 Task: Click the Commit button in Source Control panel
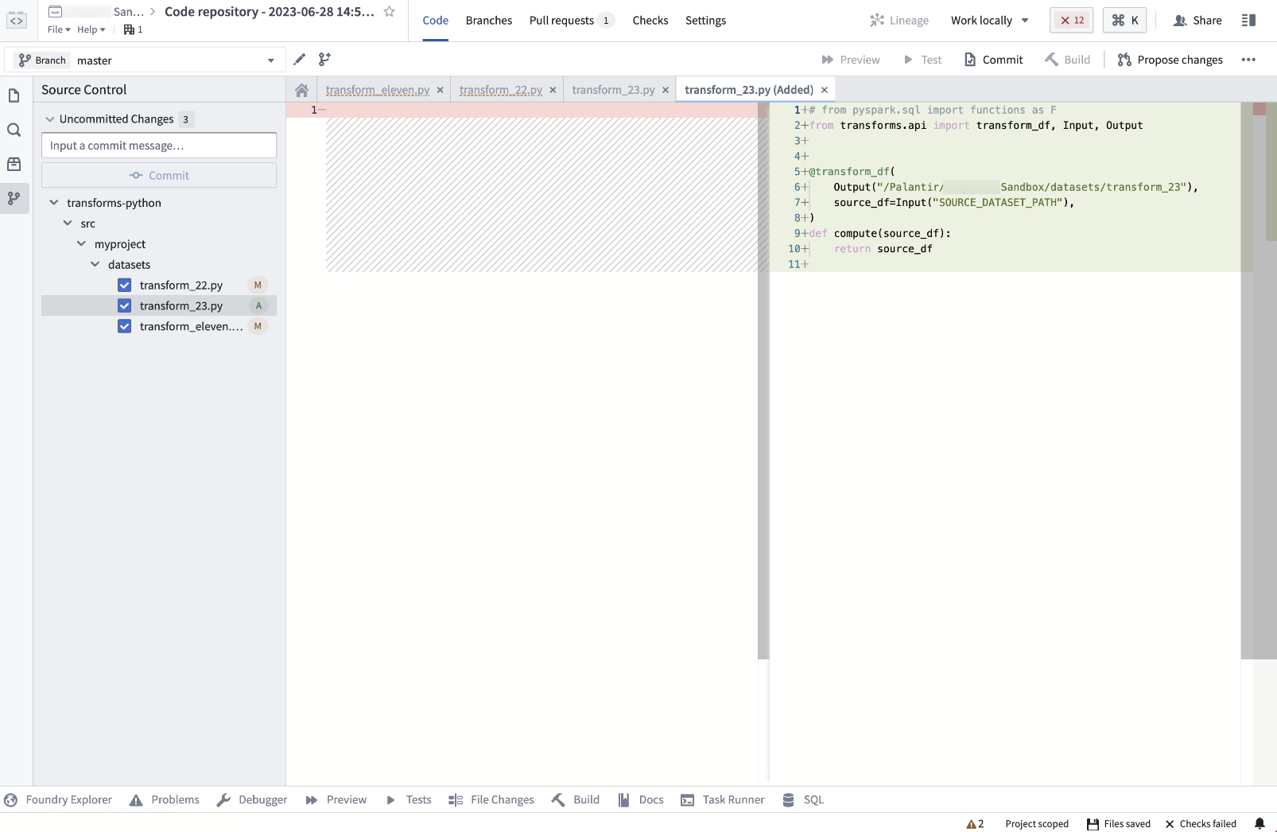159,176
